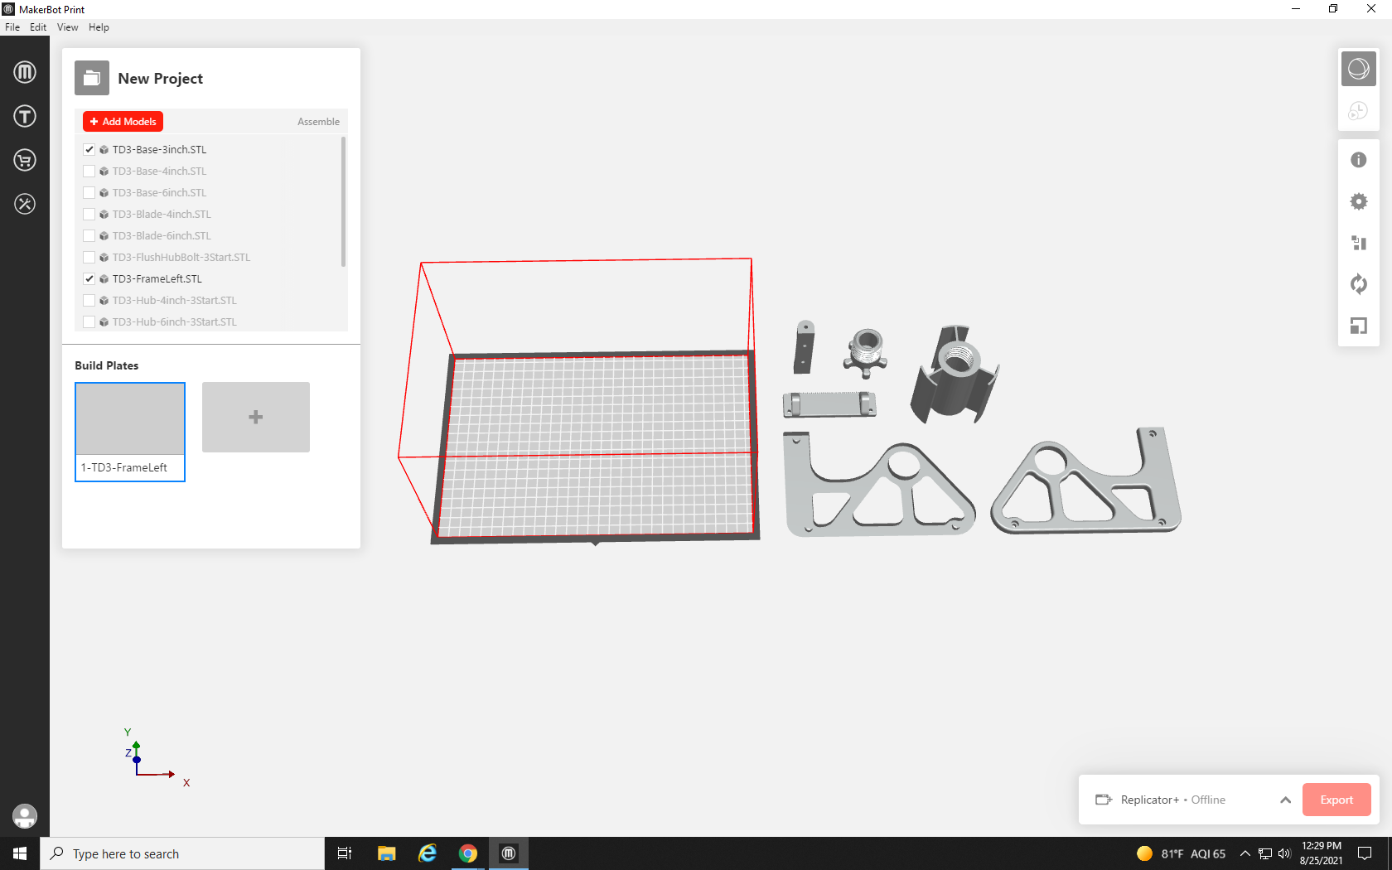Click the 81°F weather widget
The width and height of the screenshot is (1392, 870).
1181,853
